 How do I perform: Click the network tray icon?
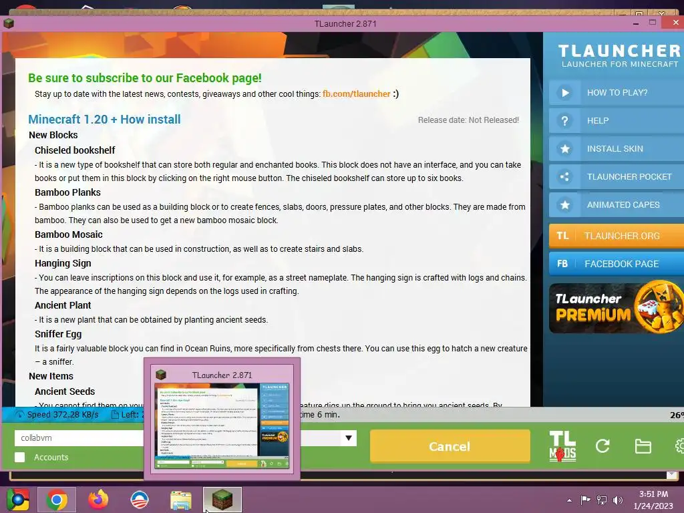[x=602, y=500]
